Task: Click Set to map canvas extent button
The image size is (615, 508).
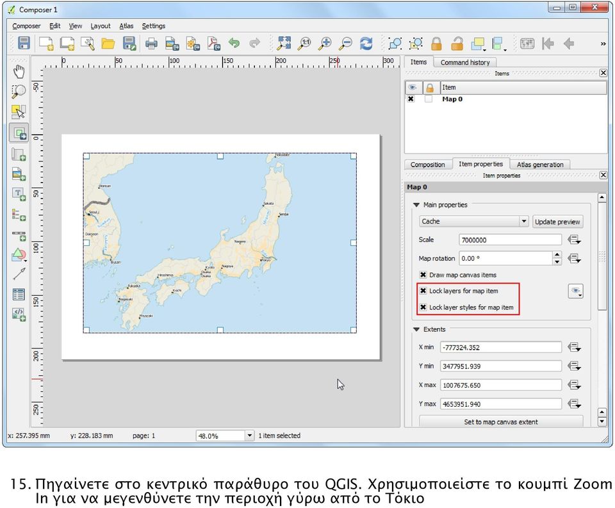Action: pos(501,422)
